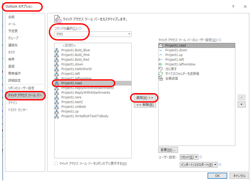Screen dimensions: 250x181
Task: Select 全員返信 text in the right toolbar list
Action: tap(171, 78)
